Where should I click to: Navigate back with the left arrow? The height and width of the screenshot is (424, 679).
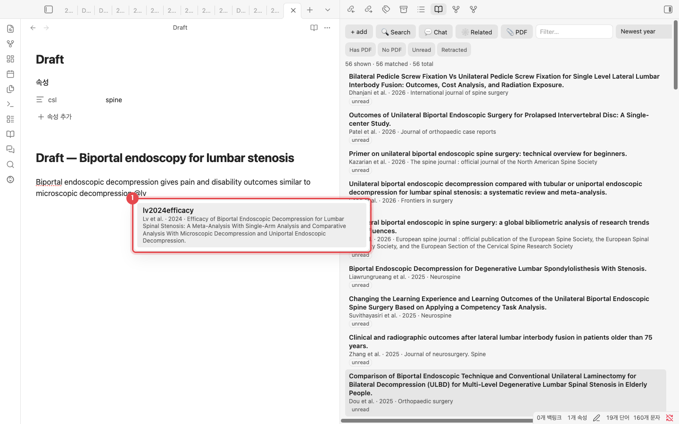click(x=33, y=28)
